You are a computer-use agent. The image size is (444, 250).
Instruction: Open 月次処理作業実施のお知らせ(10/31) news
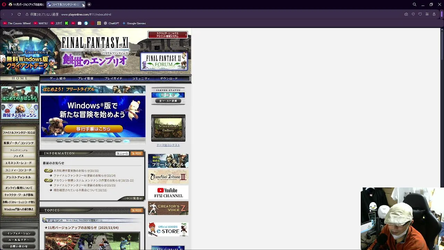(x=76, y=171)
